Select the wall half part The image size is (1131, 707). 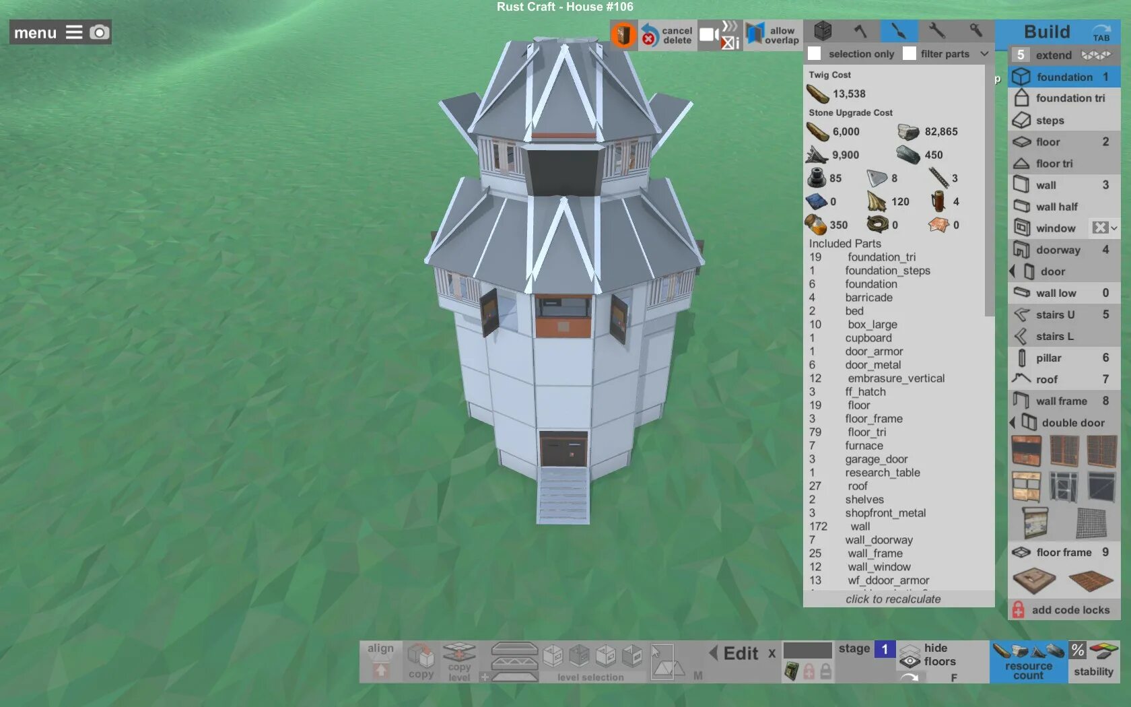(x=1064, y=207)
